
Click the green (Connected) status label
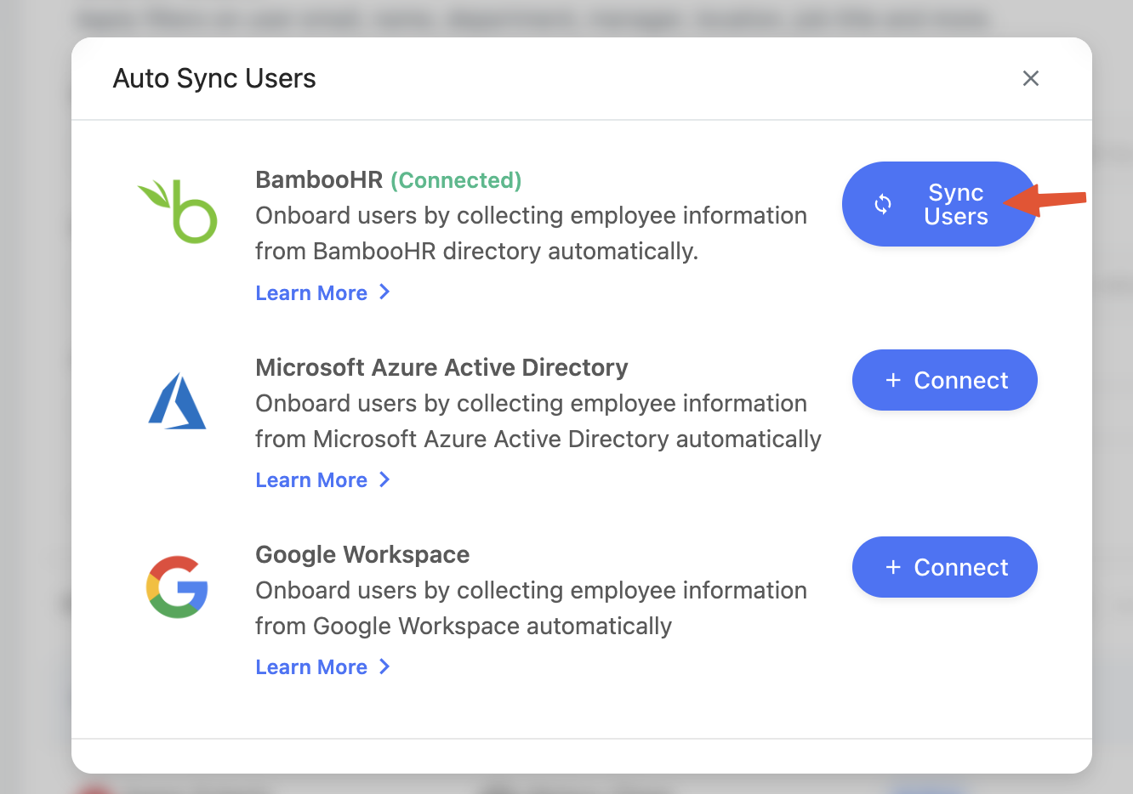point(456,180)
